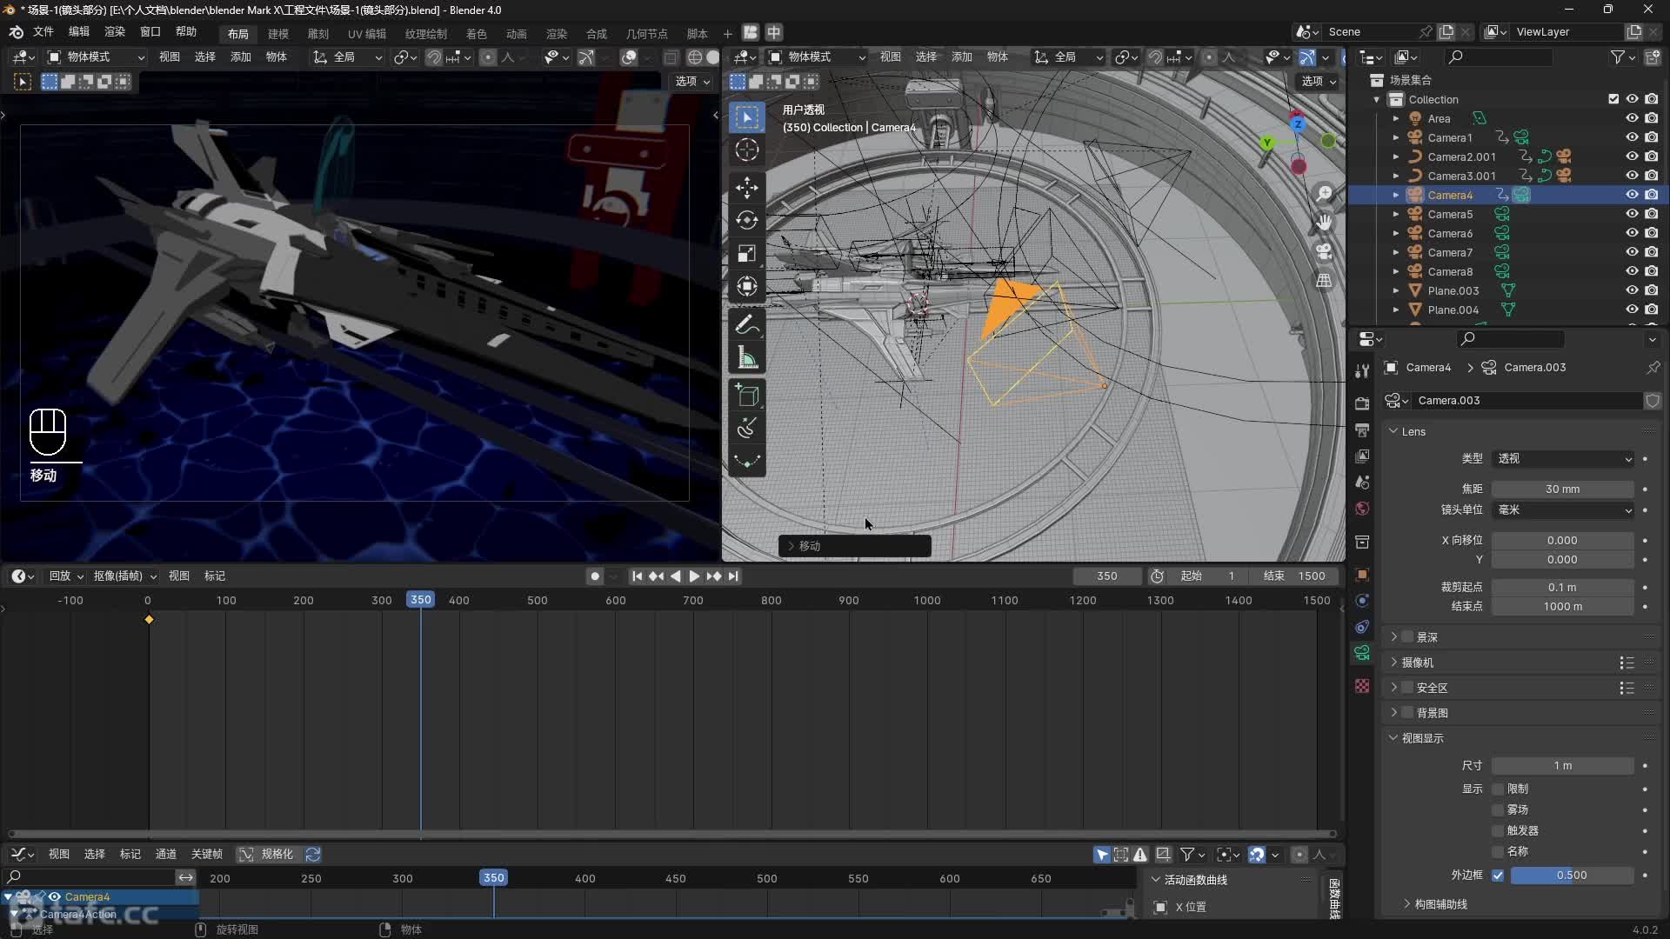Image resolution: width=1670 pixels, height=939 pixels.
Task: Uncheck the Collection exclude checkbox
Action: click(x=1613, y=99)
